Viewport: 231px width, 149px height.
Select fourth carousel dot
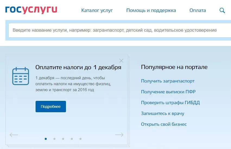click(x=72, y=139)
